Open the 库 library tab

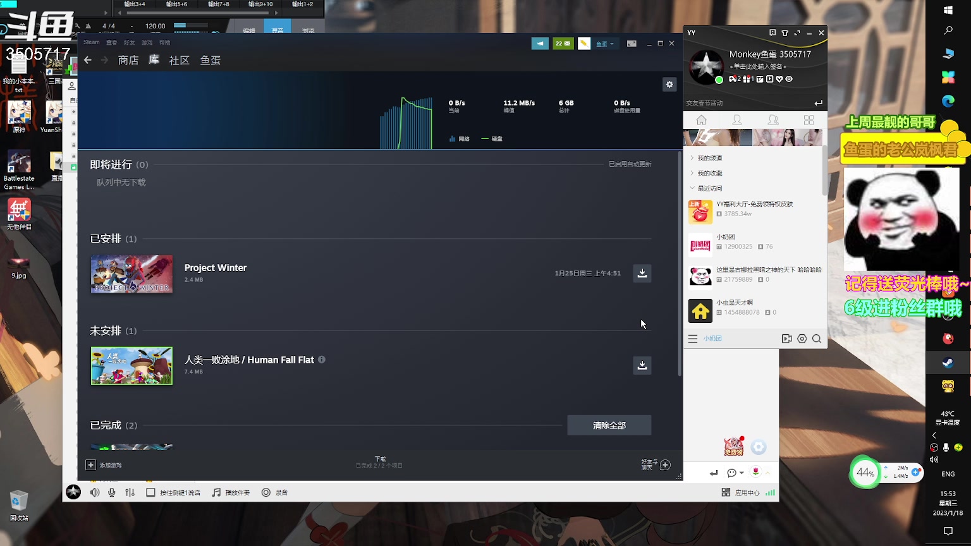point(154,59)
